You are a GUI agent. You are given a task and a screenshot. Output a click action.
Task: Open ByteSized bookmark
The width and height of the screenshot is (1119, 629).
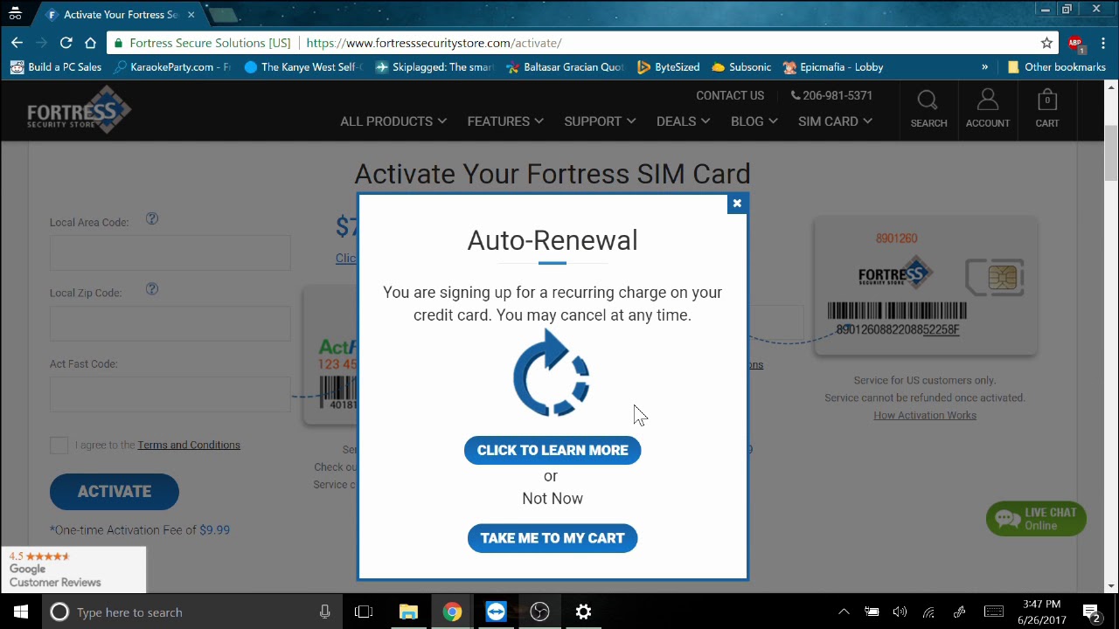pyautogui.click(x=669, y=67)
